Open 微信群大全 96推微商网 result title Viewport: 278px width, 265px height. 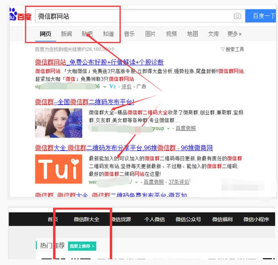(124, 148)
